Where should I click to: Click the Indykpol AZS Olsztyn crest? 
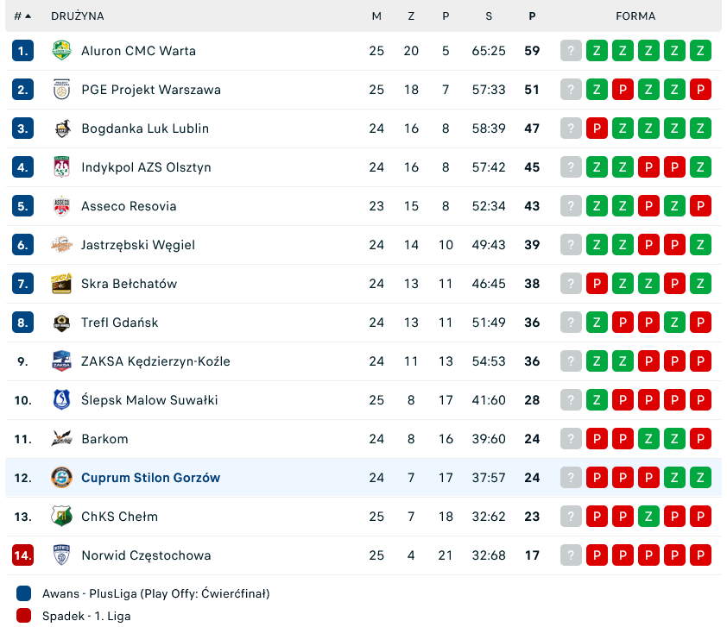(x=61, y=167)
